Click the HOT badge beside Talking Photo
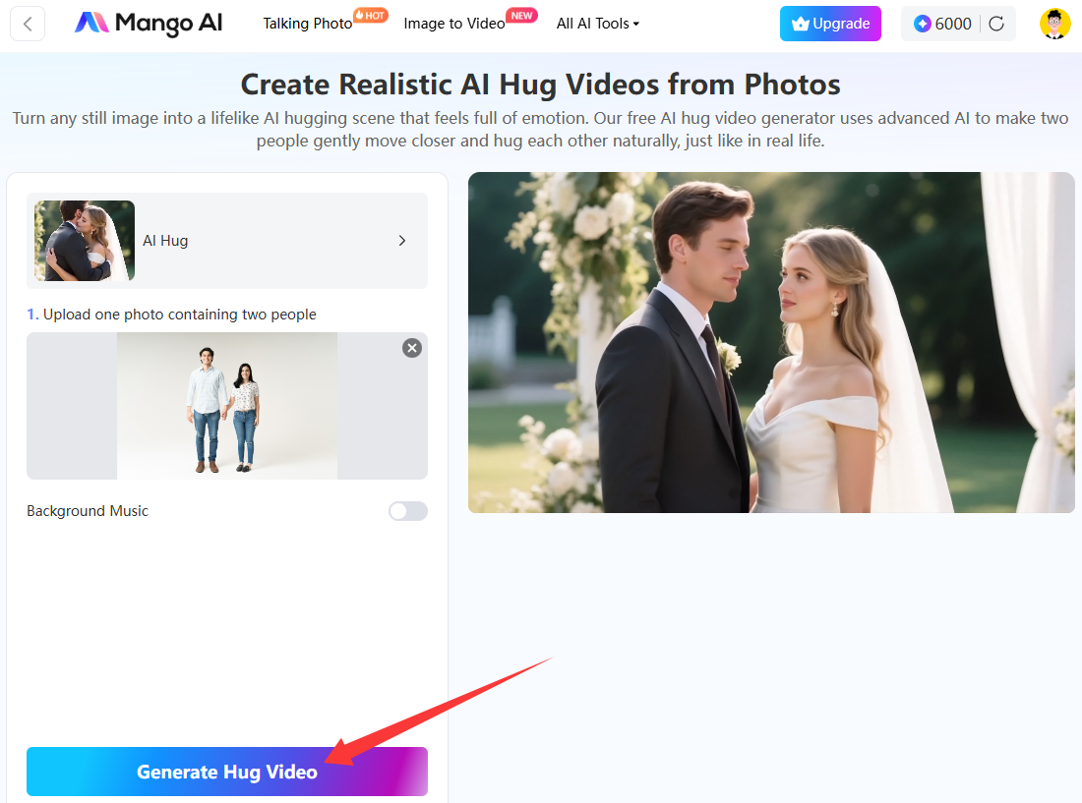Viewport: 1082px width, 803px height. [x=370, y=15]
